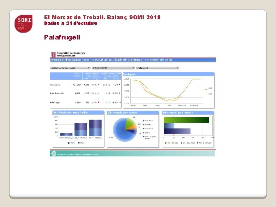
Task: Click the Serveis legend entry
Action: pyautogui.click(x=146, y=133)
